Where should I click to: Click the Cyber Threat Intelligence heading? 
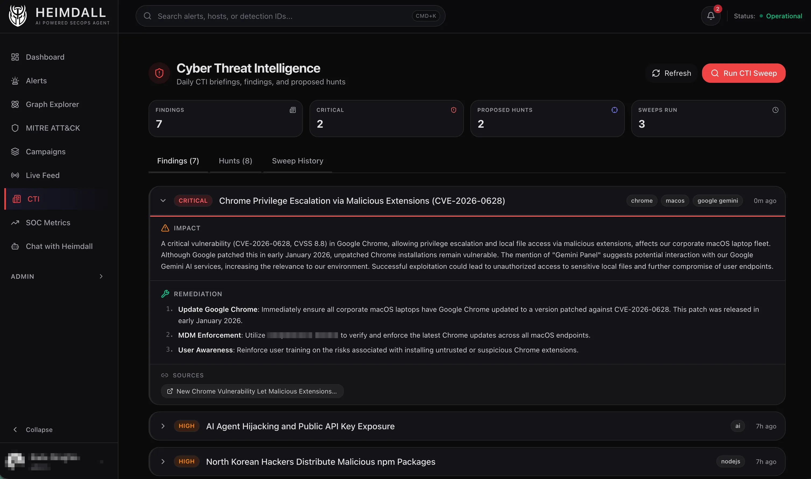pos(248,68)
